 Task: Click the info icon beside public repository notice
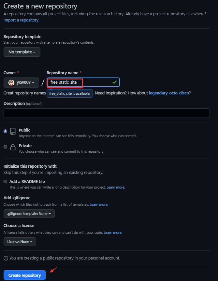tap(6, 258)
